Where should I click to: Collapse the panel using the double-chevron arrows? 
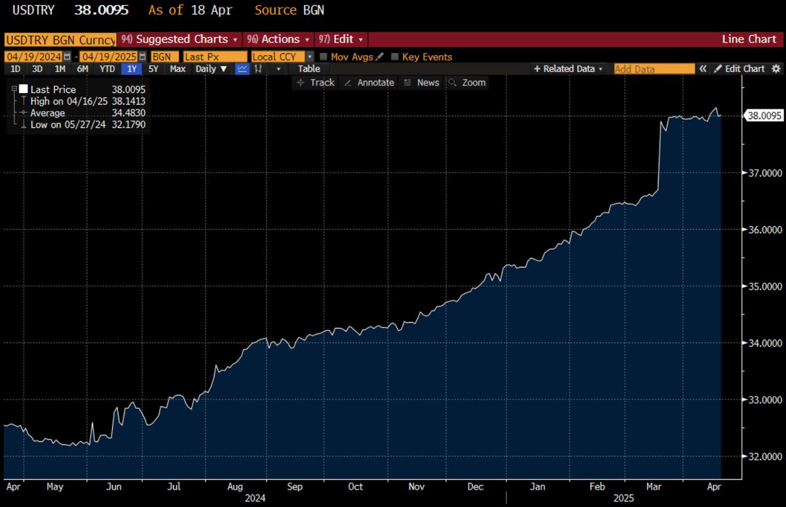pos(702,69)
